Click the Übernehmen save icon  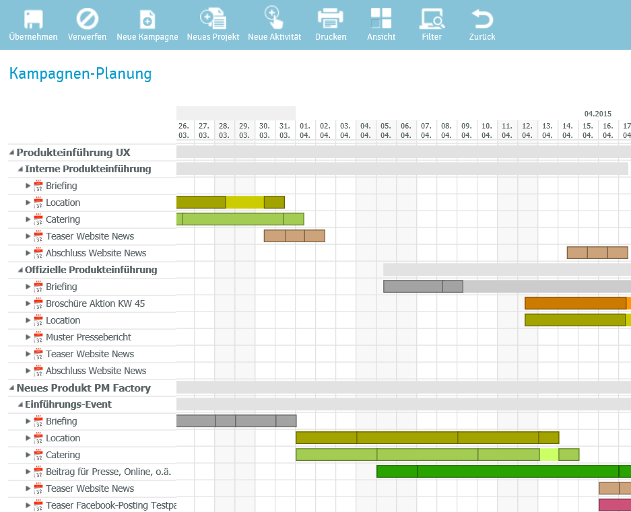pos(34,19)
